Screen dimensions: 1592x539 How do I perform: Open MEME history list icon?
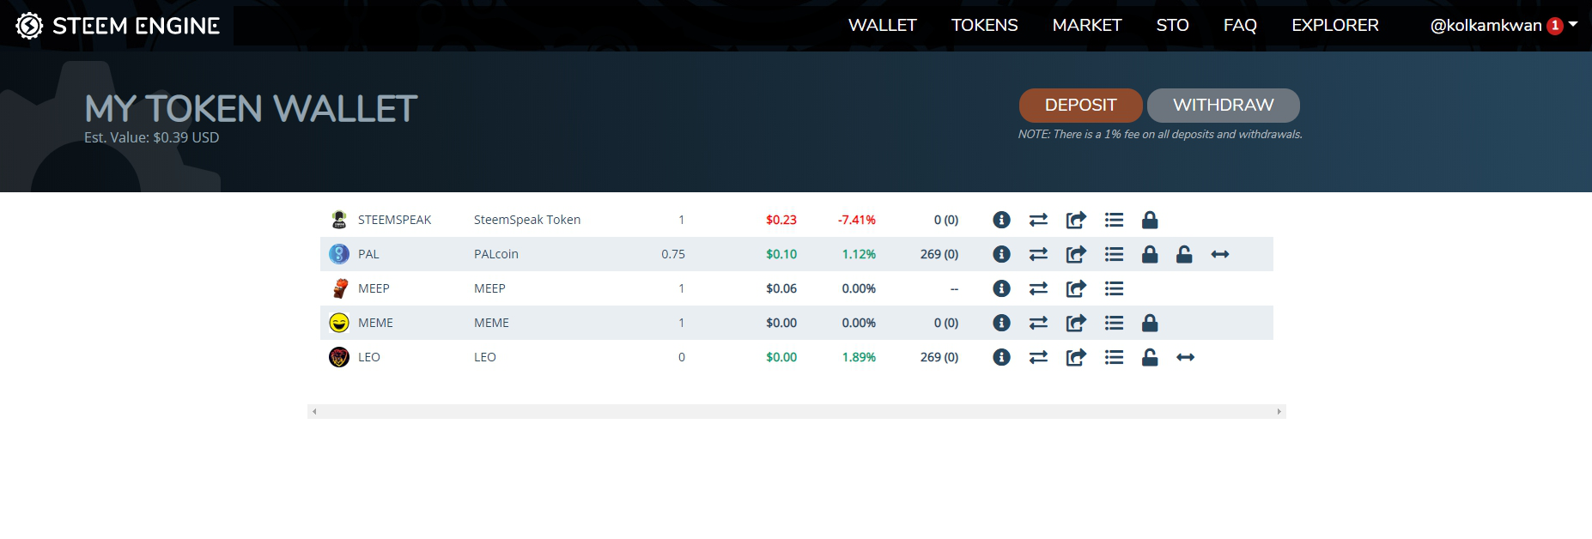coord(1114,323)
